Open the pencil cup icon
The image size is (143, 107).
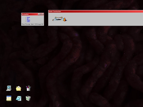(28, 88)
